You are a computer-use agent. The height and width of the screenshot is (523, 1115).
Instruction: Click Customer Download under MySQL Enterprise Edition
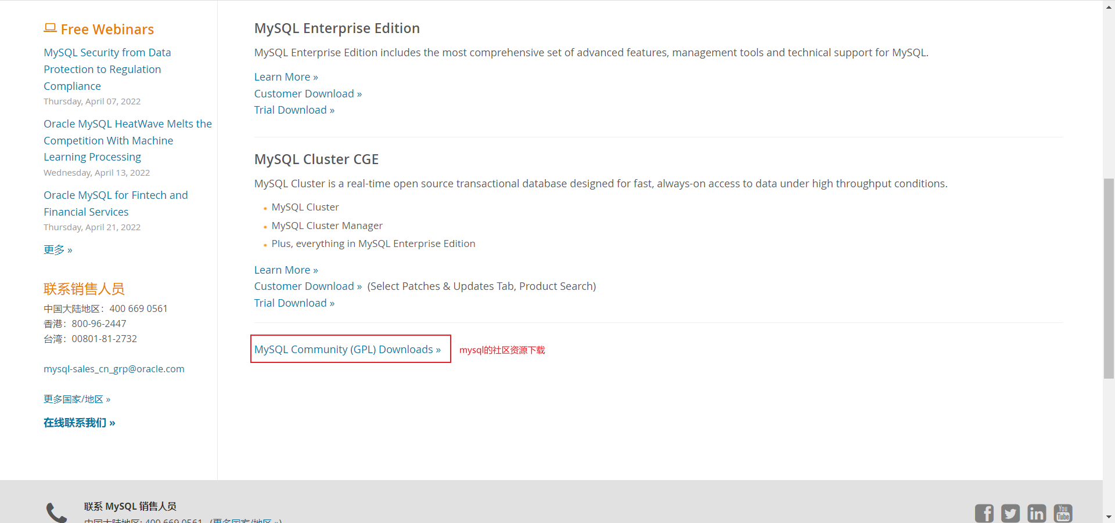pyautogui.click(x=308, y=94)
